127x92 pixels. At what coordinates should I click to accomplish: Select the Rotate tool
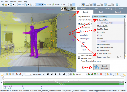tap(56, 5)
